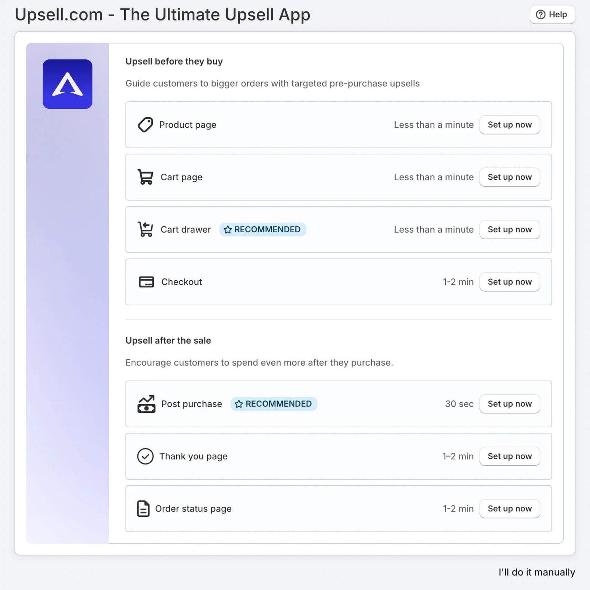Click the Post purchase RECOMMENDED badge
590x590 pixels.
click(x=274, y=404)
